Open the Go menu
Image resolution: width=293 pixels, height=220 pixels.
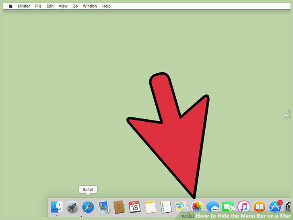click(75, 6)
